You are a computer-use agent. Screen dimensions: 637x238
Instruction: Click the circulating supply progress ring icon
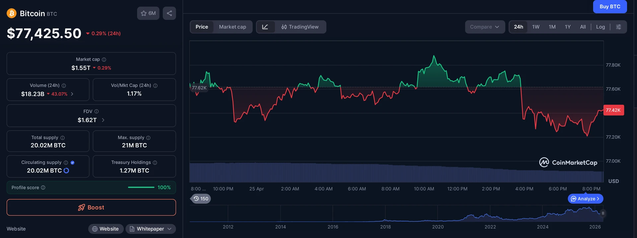(66, 170)
